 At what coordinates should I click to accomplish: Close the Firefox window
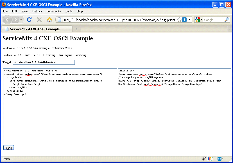pyautogui.click(x=229, y=4)
